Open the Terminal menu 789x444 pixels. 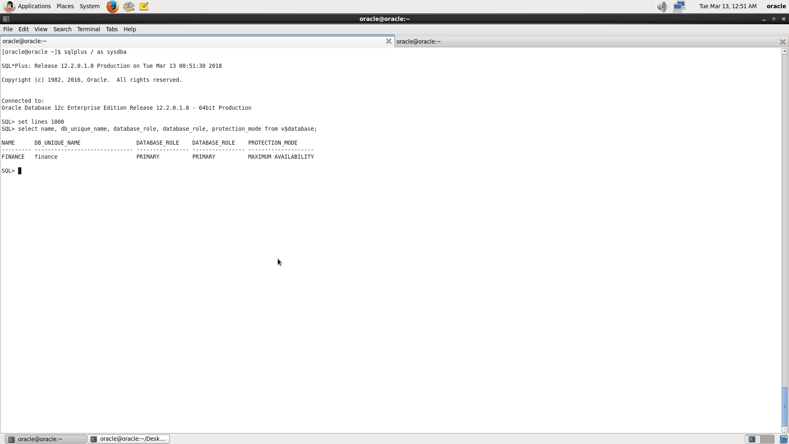click(x=88, y=29)
